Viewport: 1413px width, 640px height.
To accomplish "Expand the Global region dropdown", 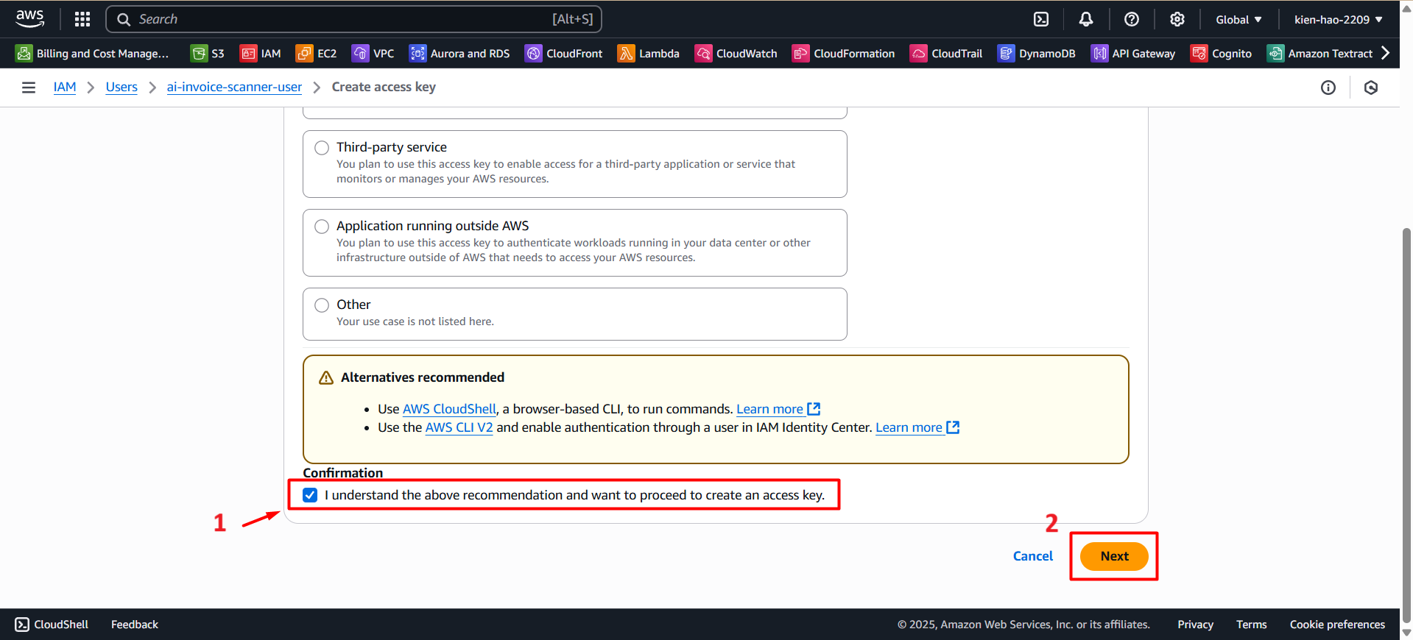I will (1238, 19).
